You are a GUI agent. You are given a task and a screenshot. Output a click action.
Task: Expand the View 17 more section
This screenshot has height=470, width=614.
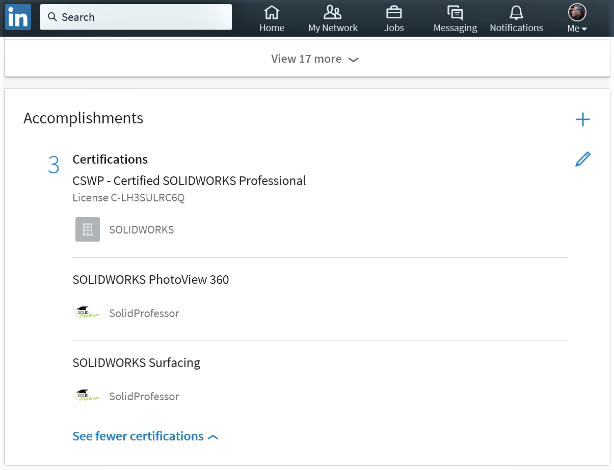[315, 59]
